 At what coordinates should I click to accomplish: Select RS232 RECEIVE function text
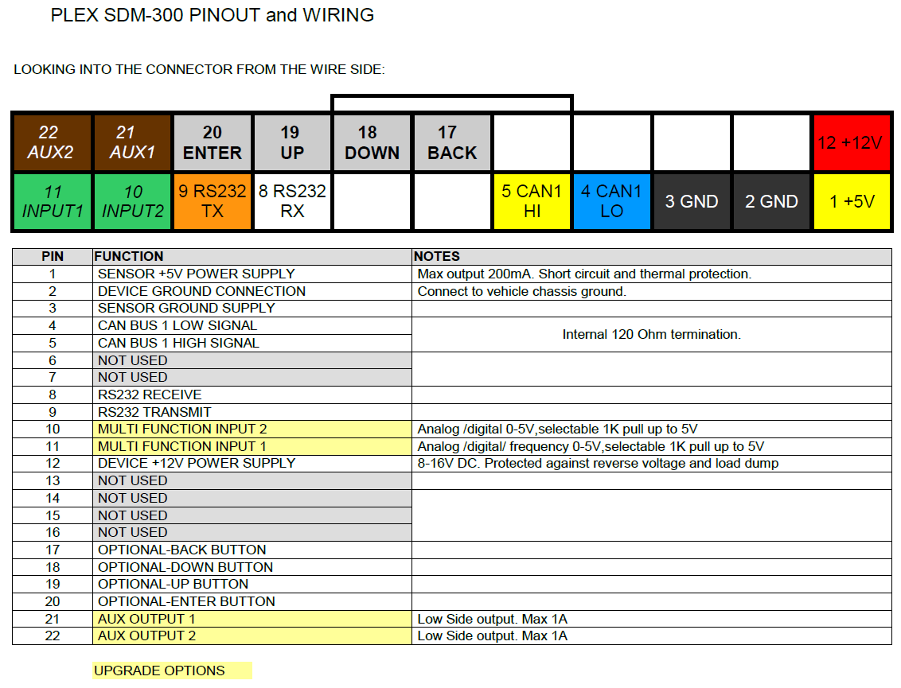pyautogui.click(x=150, y=395)
